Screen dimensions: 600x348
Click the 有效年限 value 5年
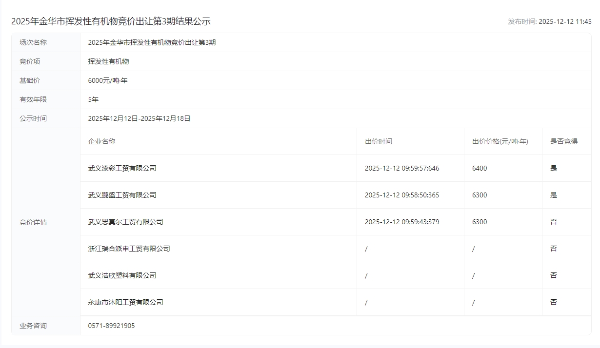(93, 99)
